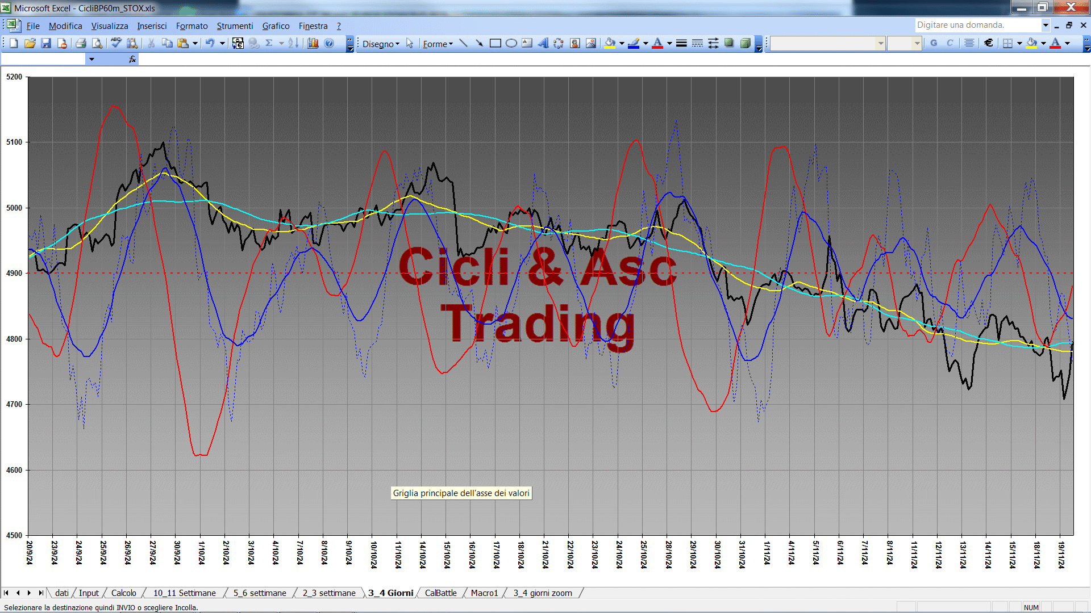Open the Arrow Style options
This screenshot has width=1091, height=613.
(713, 43)
